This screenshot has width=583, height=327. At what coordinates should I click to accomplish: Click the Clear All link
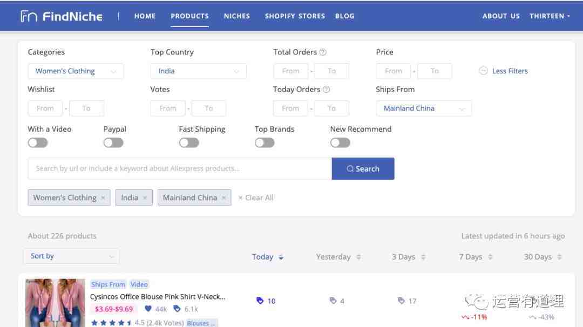pyautogui.click(x=256, y=197)
